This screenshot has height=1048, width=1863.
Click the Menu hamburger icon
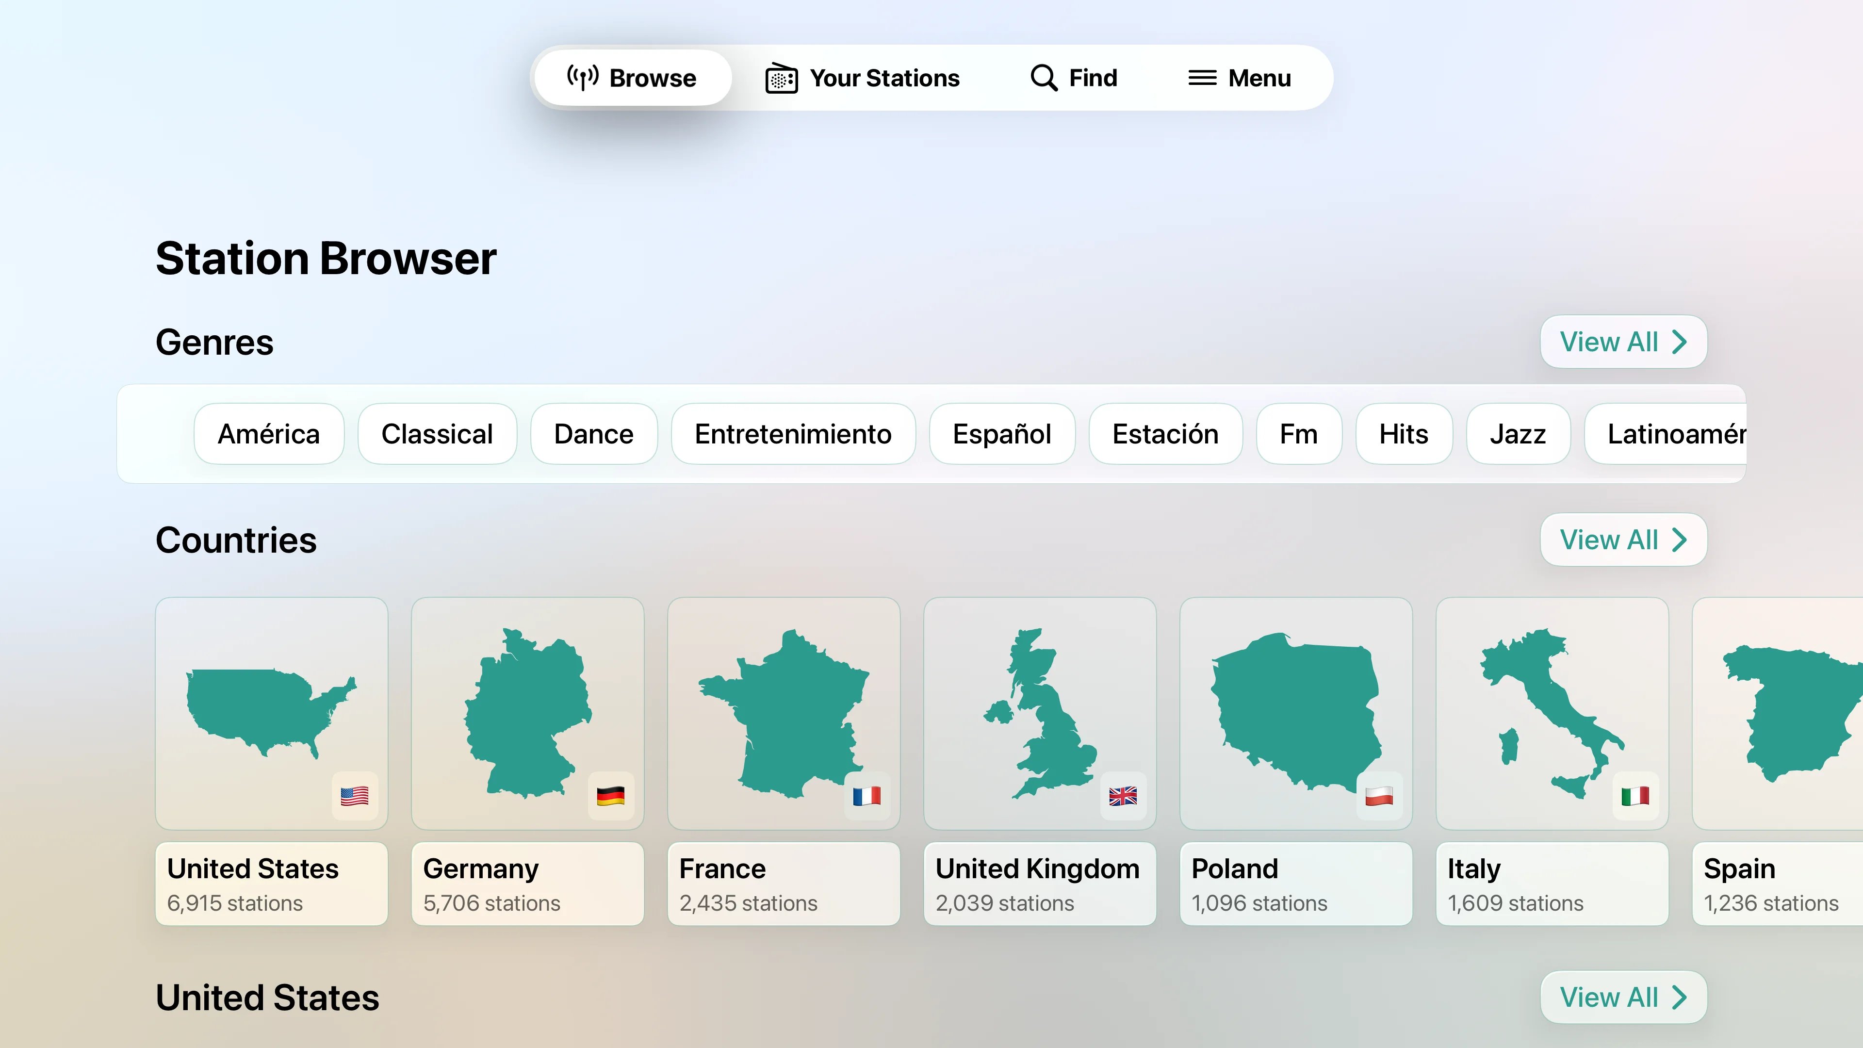[1202, 78]
